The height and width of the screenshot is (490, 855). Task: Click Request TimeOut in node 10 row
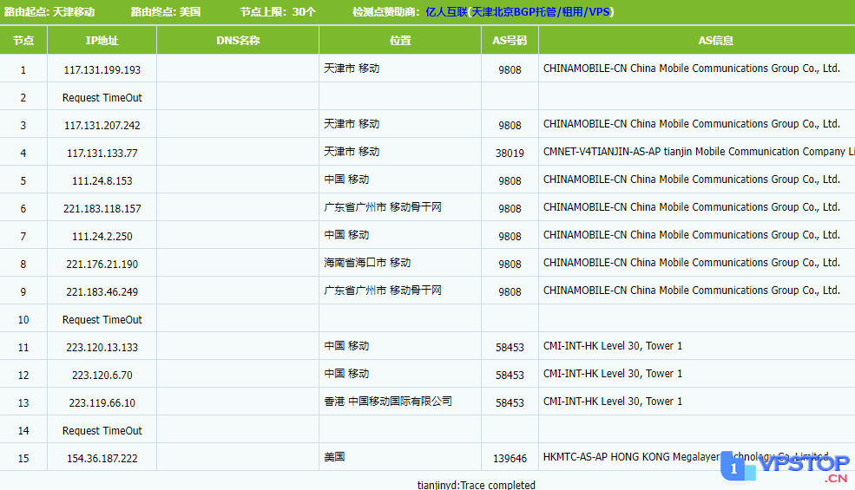(102, 320)
